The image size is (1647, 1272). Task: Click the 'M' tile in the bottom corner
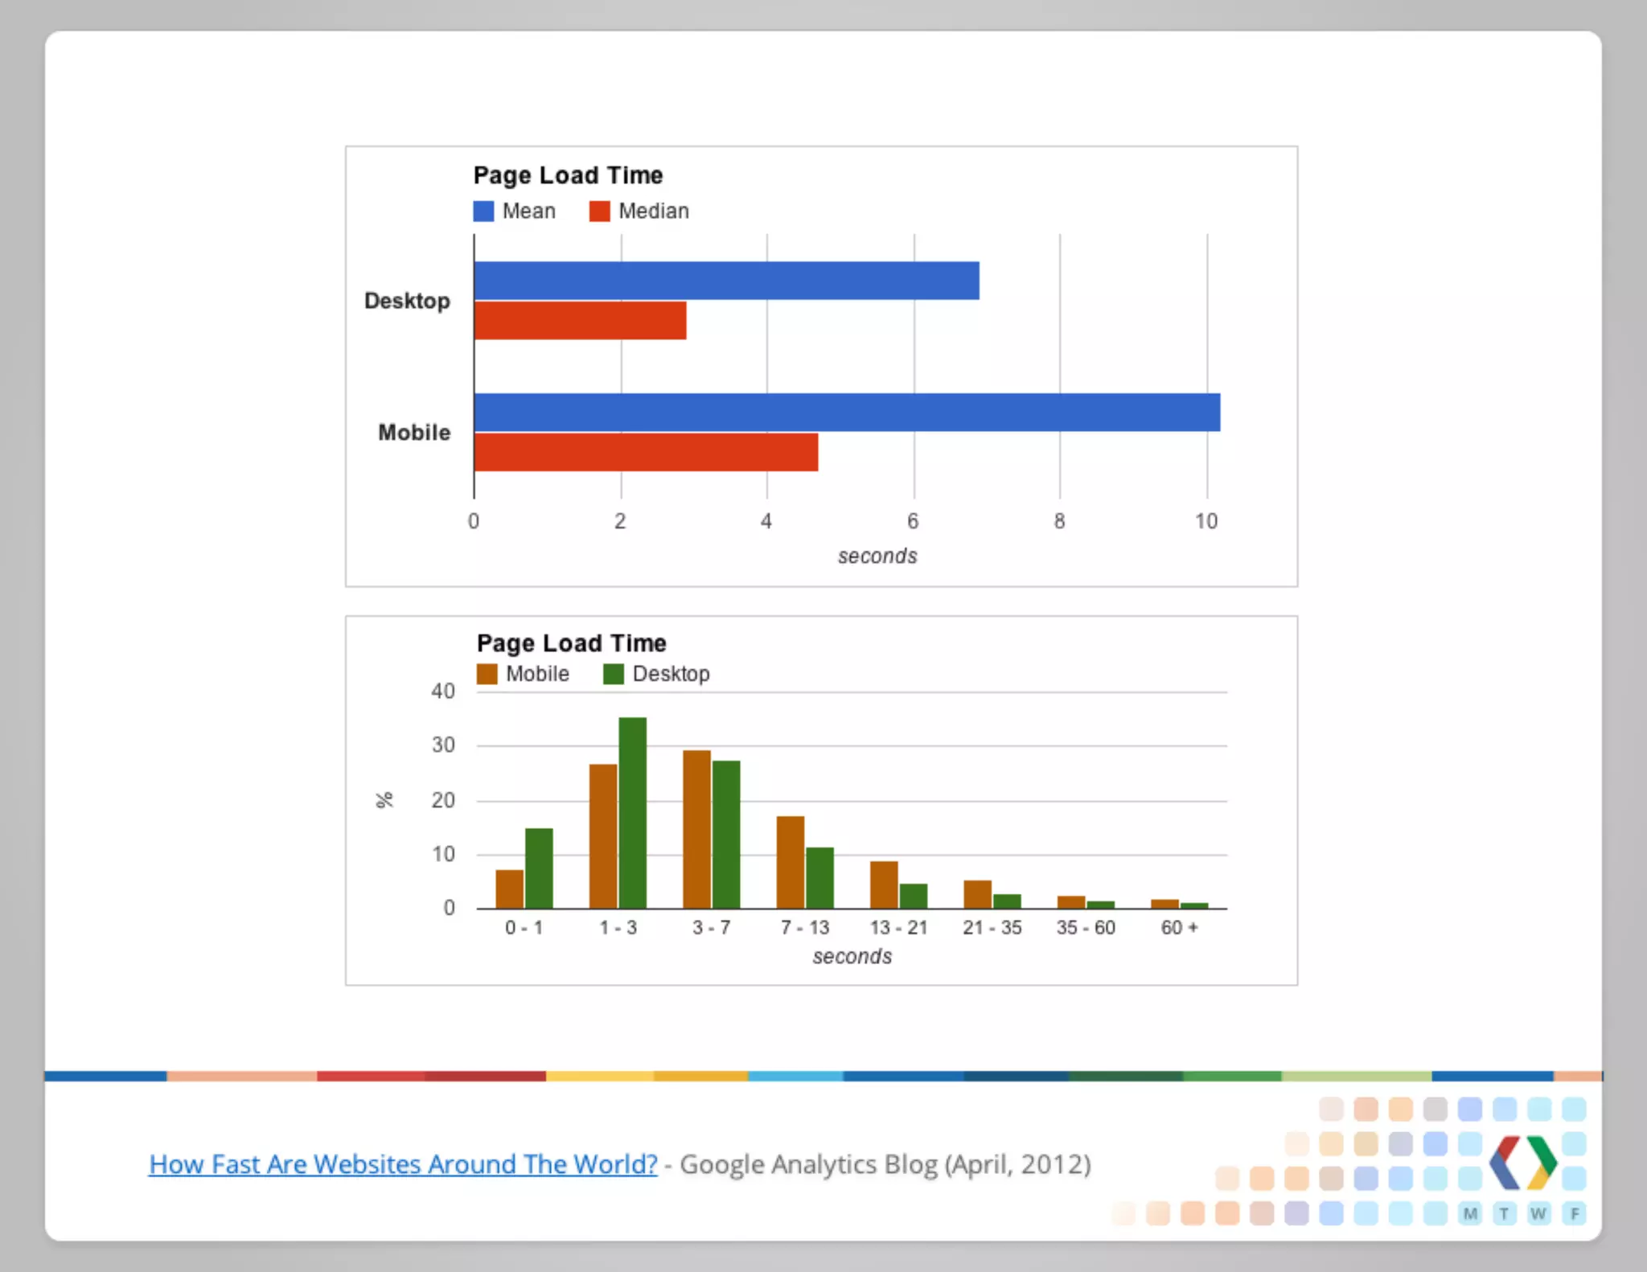tap(1470, 1213)
